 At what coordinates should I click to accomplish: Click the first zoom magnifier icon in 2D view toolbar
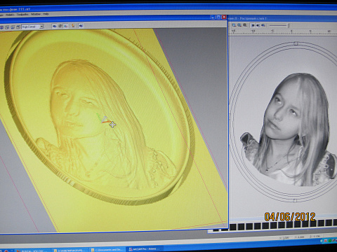[x=234, y=25]
